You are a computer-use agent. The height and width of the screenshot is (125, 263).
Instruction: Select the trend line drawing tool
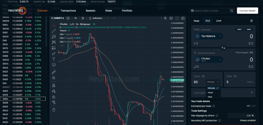click(x=54, y=31)
